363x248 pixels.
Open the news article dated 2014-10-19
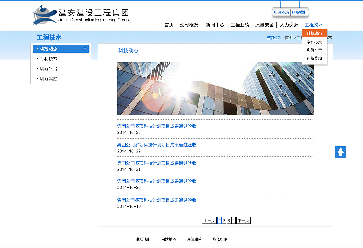tap(157, 200)
